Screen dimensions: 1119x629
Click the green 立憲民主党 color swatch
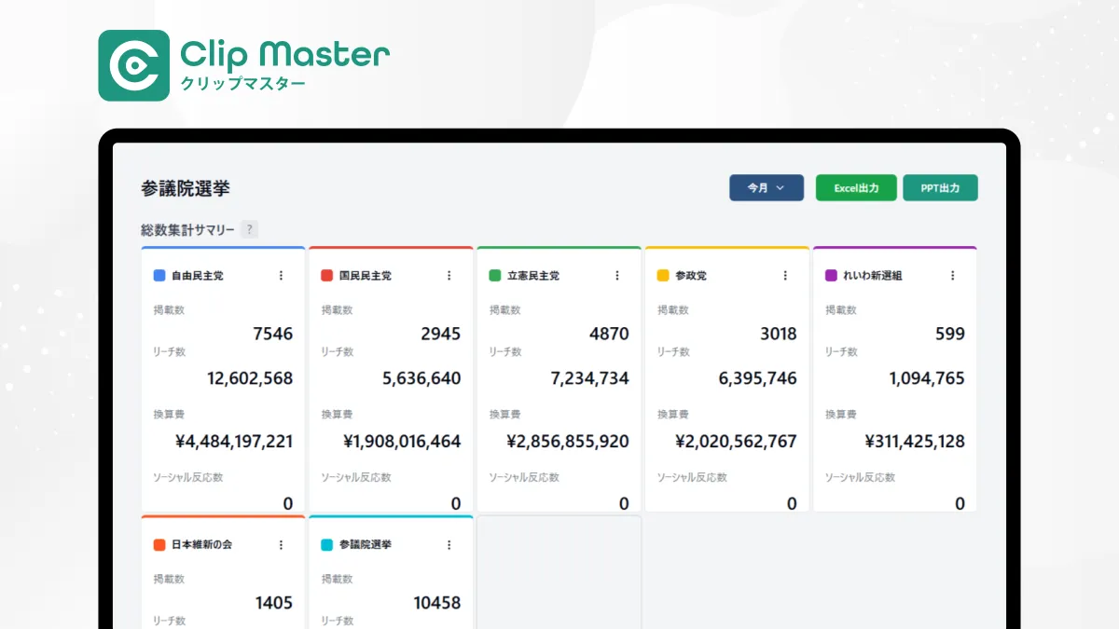495,276
